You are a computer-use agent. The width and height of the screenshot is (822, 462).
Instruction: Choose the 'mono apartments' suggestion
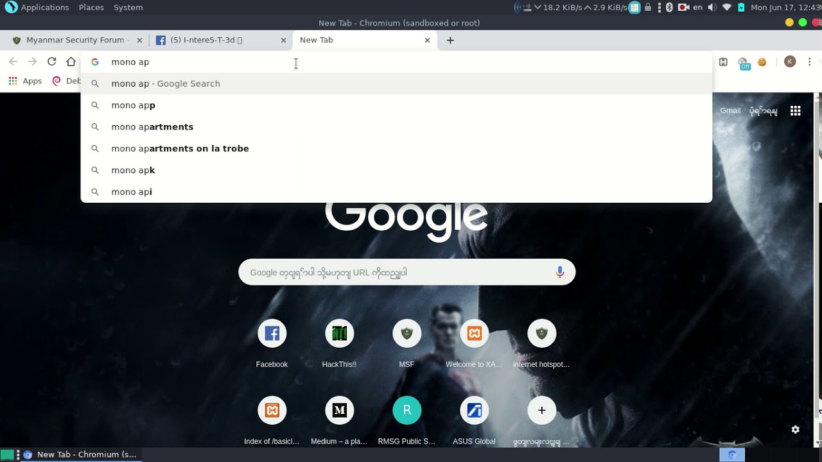396,127
